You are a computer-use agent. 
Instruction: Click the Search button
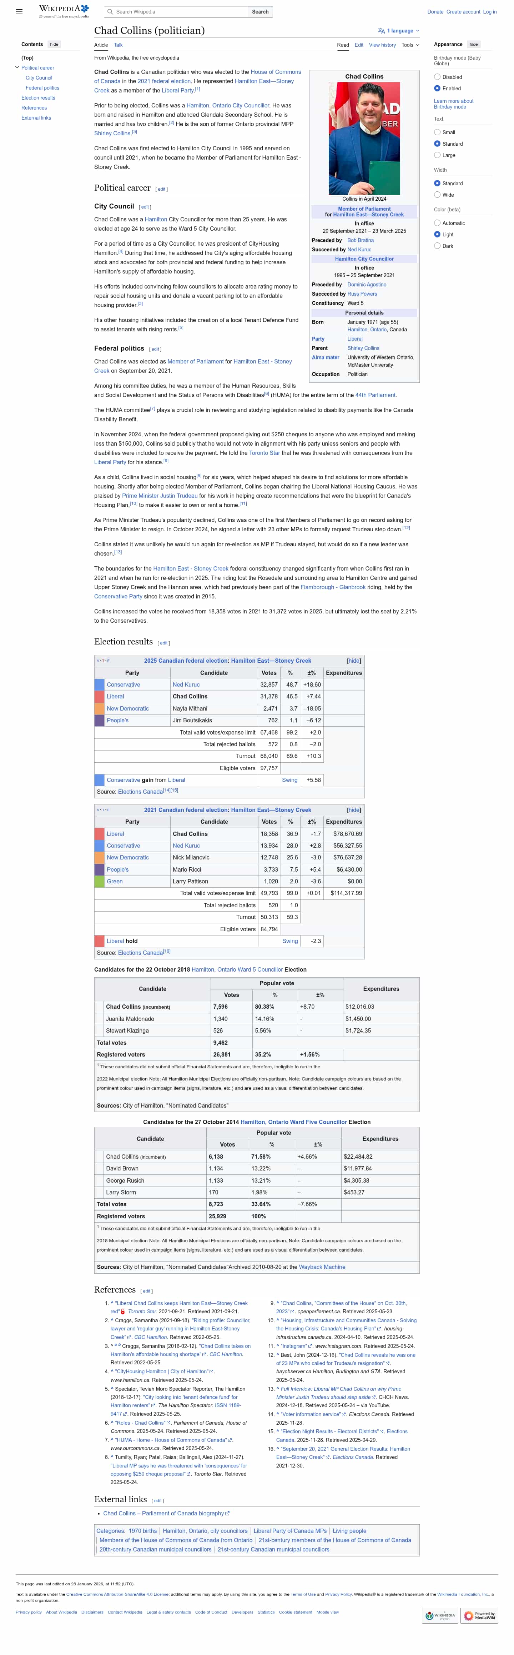pos(260,11)
